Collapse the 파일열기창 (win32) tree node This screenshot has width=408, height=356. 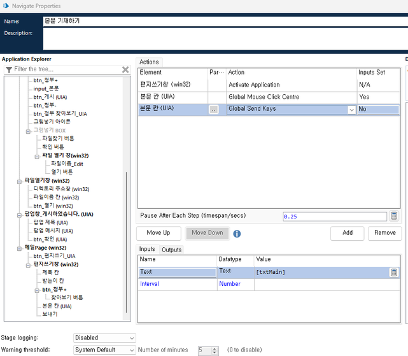[x=19, y=181]
